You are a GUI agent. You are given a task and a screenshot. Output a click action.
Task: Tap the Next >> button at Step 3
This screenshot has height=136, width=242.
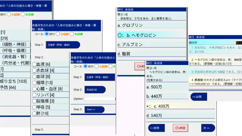click(x=94, y=109)
